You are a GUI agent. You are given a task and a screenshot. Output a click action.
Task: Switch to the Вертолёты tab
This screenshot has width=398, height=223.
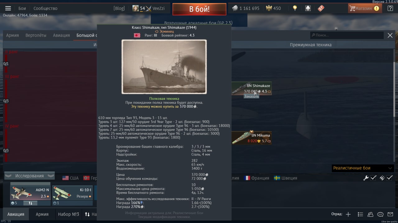point(36,35)
